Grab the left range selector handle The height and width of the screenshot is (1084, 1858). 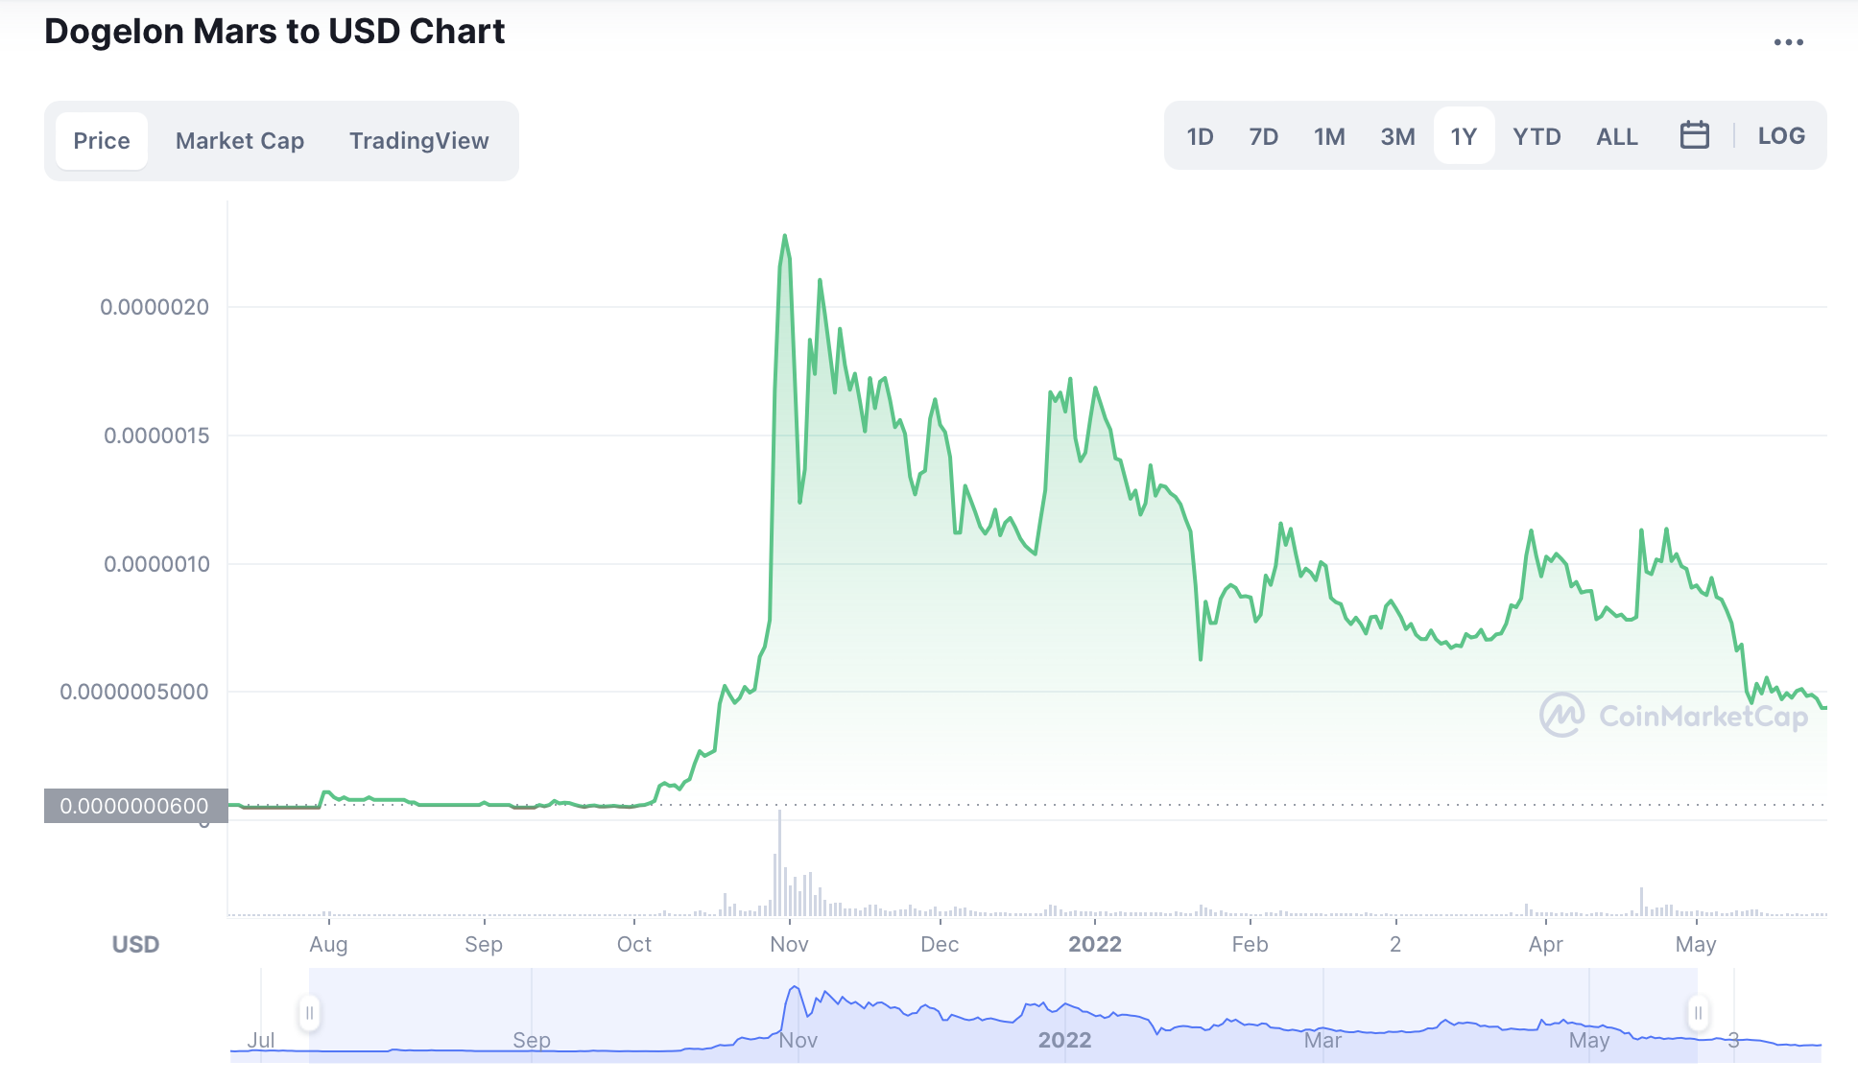coord(309,1013)
